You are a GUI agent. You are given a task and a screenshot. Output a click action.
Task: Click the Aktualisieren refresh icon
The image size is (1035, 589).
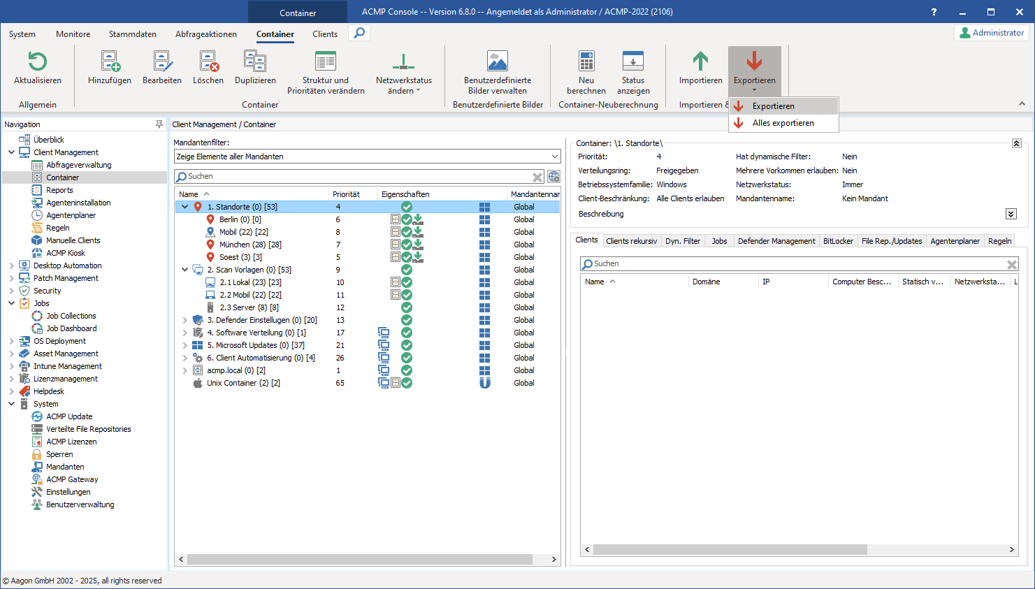click(x=38, y=62)
